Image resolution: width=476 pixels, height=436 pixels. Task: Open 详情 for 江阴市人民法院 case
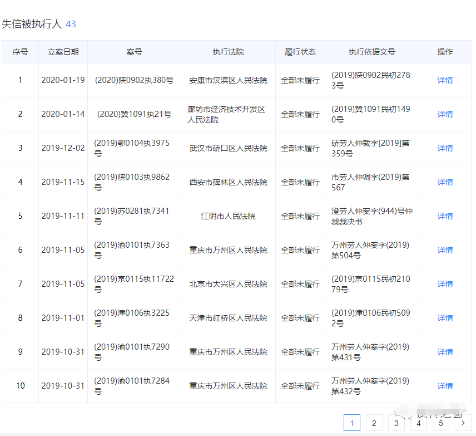click(445, 216)
